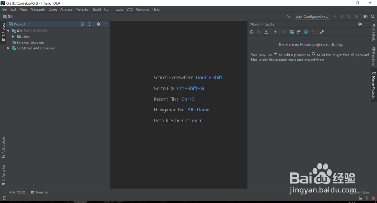Click Scroll from Source target icon
Screen dimensions: 377x203
(82, 24)
